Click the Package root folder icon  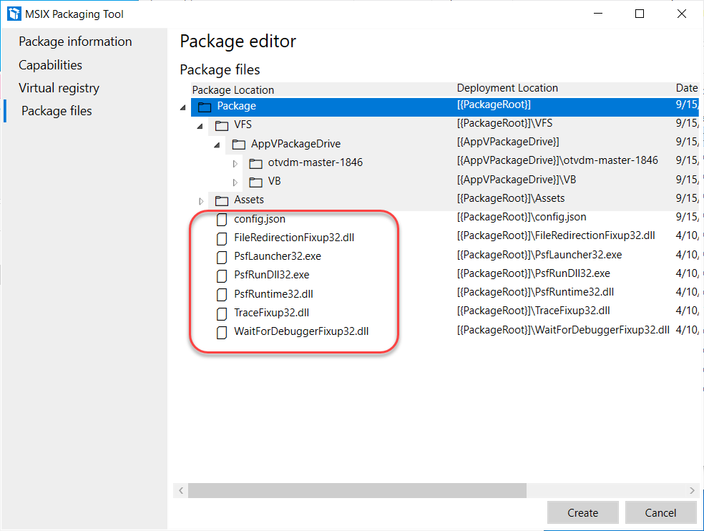(205, 107)
